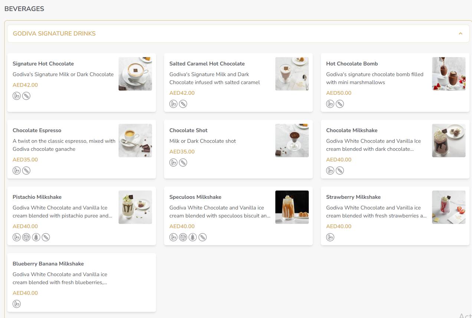Click Pistachio Milkshake photo
Image resolution: width=472 pixels, height=318 pixels.
pos(135,207)
